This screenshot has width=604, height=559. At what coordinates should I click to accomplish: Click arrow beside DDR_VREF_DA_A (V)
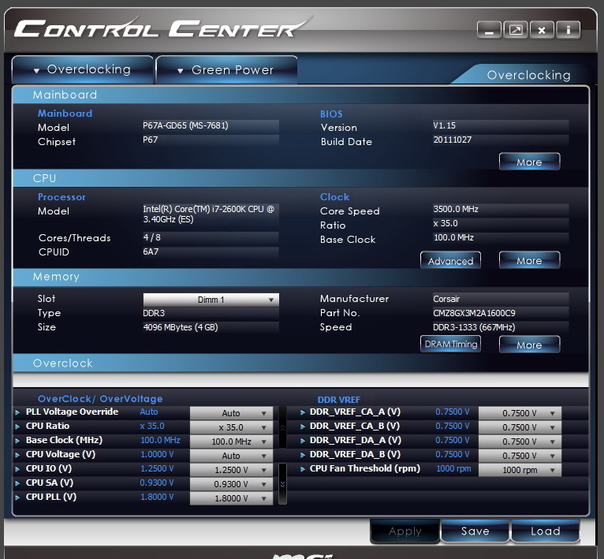303,441
